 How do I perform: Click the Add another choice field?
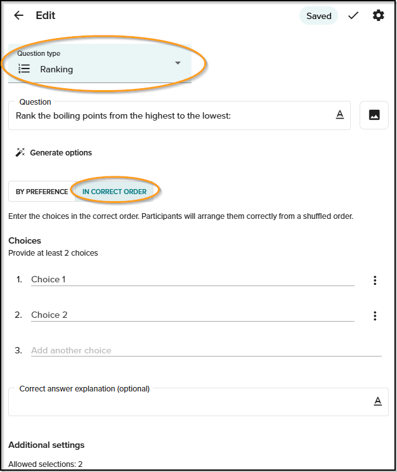click(x=206, y=350)
